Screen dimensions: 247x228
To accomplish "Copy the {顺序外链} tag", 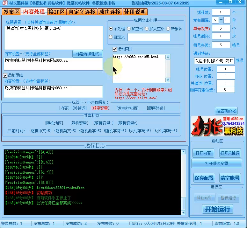I will coord(156,108).
